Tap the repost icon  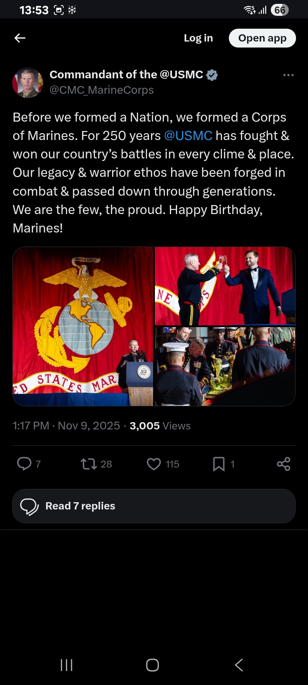point(89,464)
